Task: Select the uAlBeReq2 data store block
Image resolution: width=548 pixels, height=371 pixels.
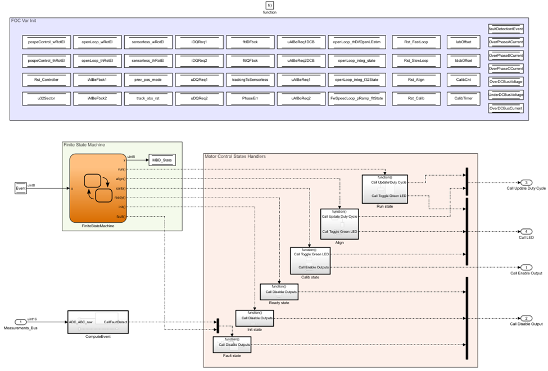Action: coord(301,98)
